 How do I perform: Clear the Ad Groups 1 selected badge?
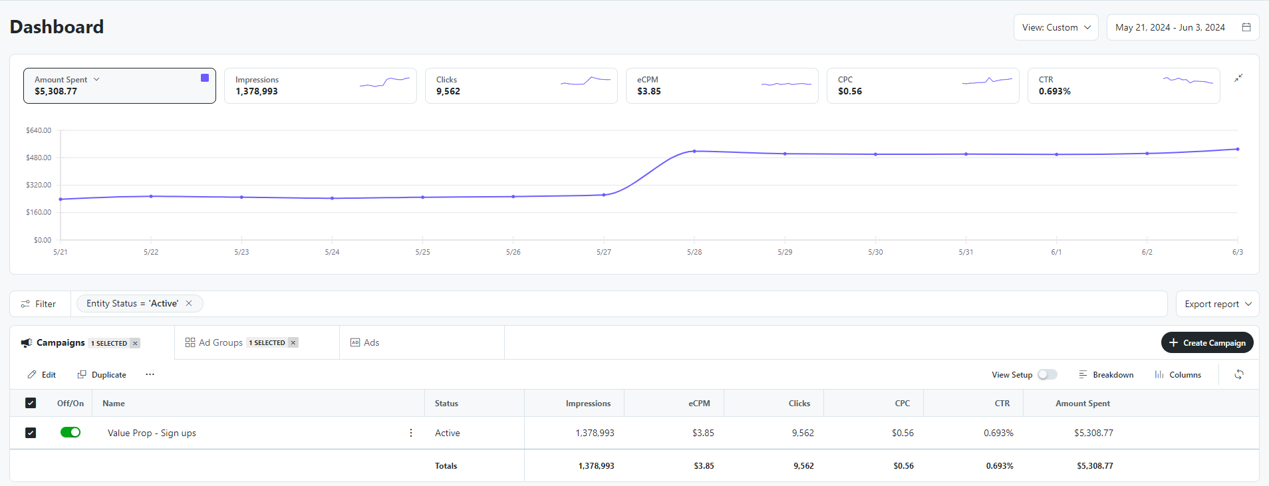(x=293, y=342)
